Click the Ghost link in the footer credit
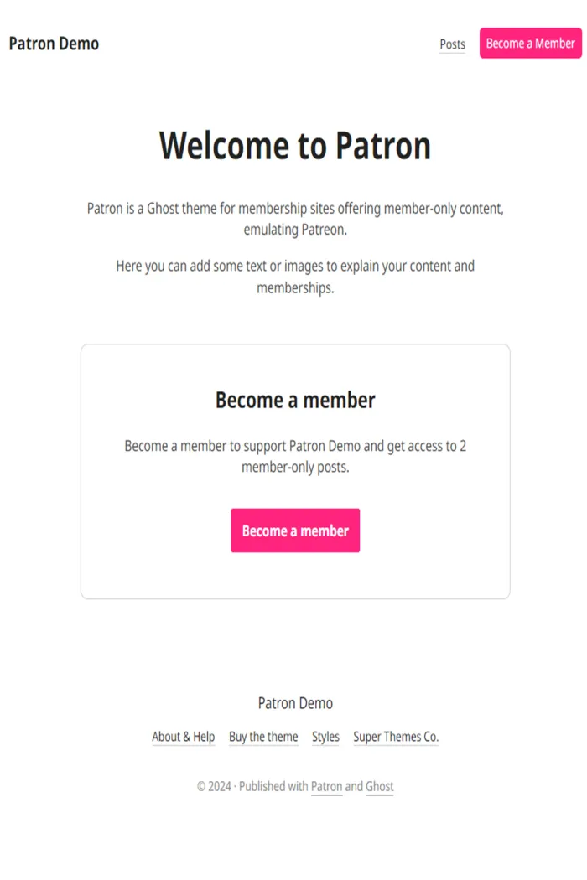This screenshot has width=587, height=880. tap(379, 786)
